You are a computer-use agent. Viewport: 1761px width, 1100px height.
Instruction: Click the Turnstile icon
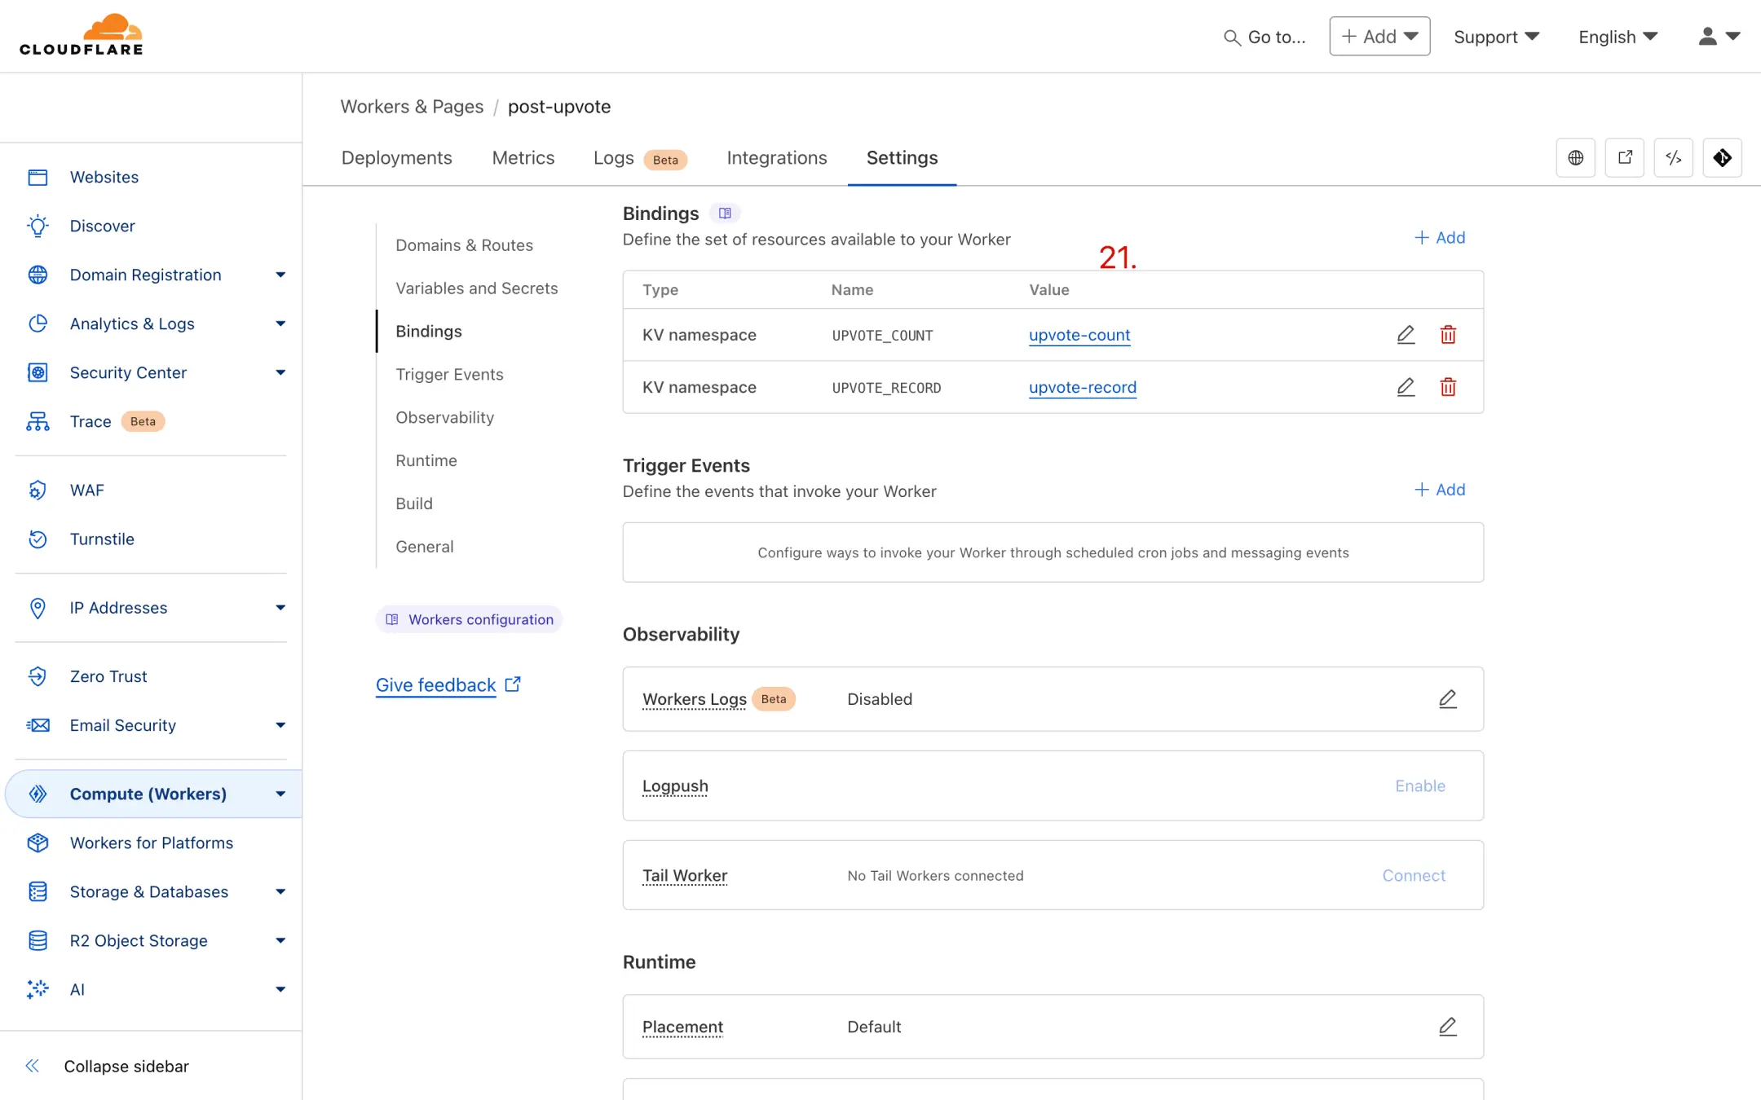click(x=38, y=539)
